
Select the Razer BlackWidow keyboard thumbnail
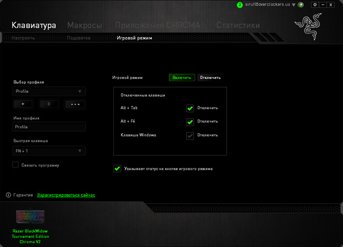coord(30,217)
